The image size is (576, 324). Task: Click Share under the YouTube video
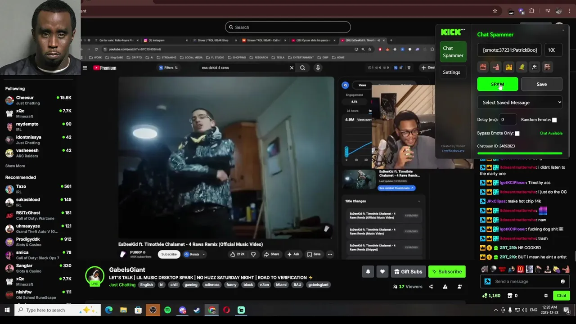[271, 254]
